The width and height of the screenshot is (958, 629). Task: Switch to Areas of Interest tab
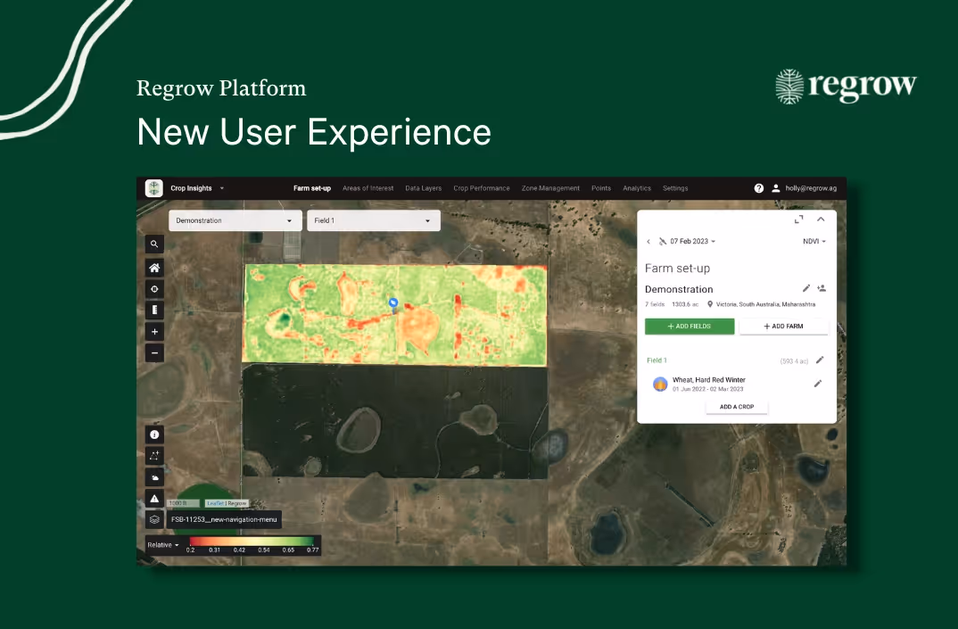click(368, 188)
